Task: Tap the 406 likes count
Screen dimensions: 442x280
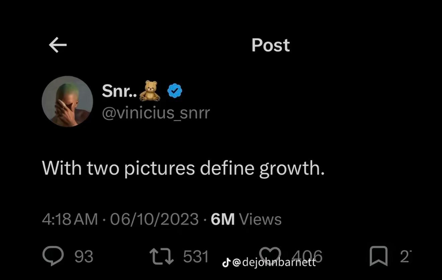Action: pyautogui.click(x=307, y=256)
